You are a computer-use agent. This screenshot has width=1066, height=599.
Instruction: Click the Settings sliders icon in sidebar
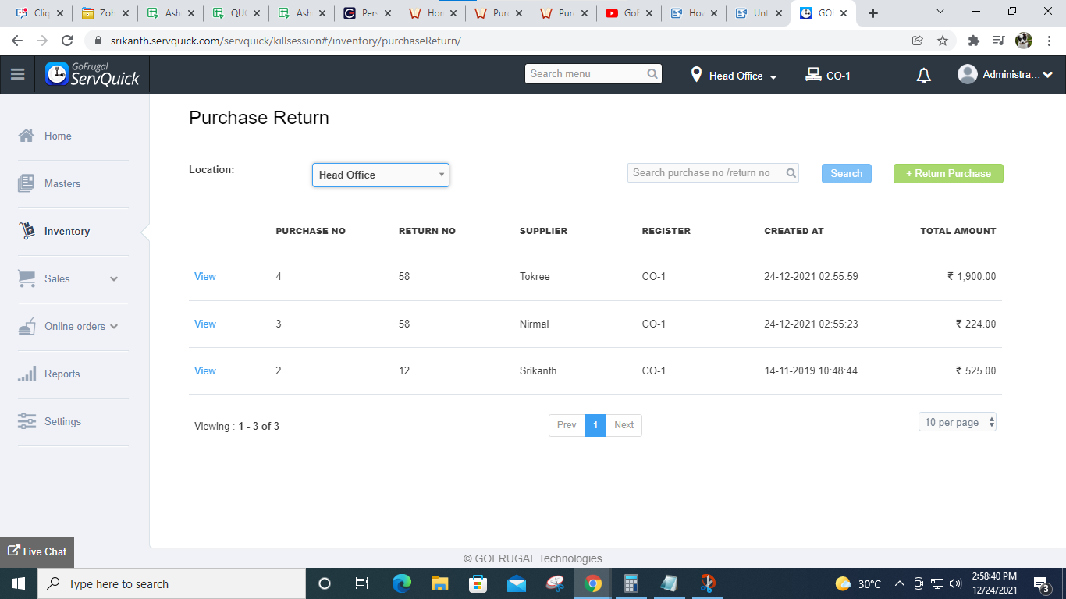[x=27, y=421]
